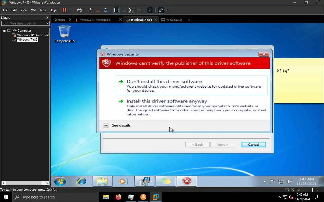Click the Windows 7 volume tray icon

(289, 181)
